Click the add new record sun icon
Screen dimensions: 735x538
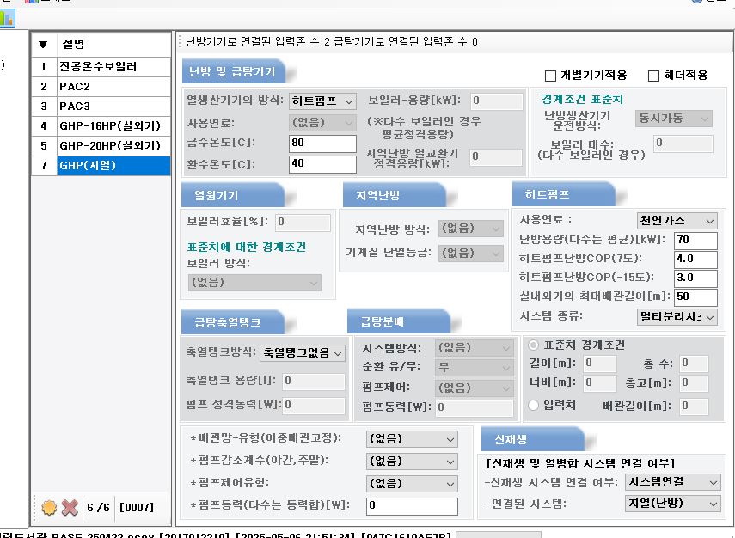(x=49, y=507)
